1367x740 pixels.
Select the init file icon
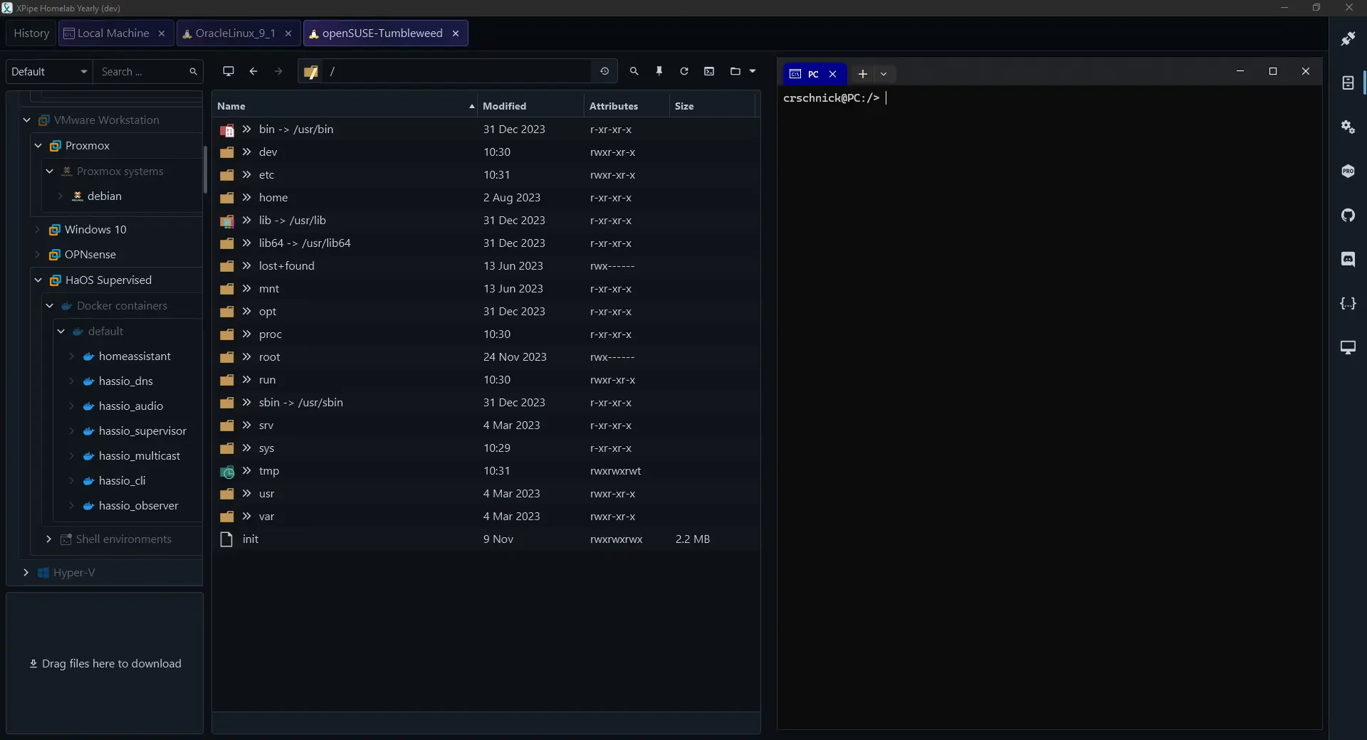[226, 539]
